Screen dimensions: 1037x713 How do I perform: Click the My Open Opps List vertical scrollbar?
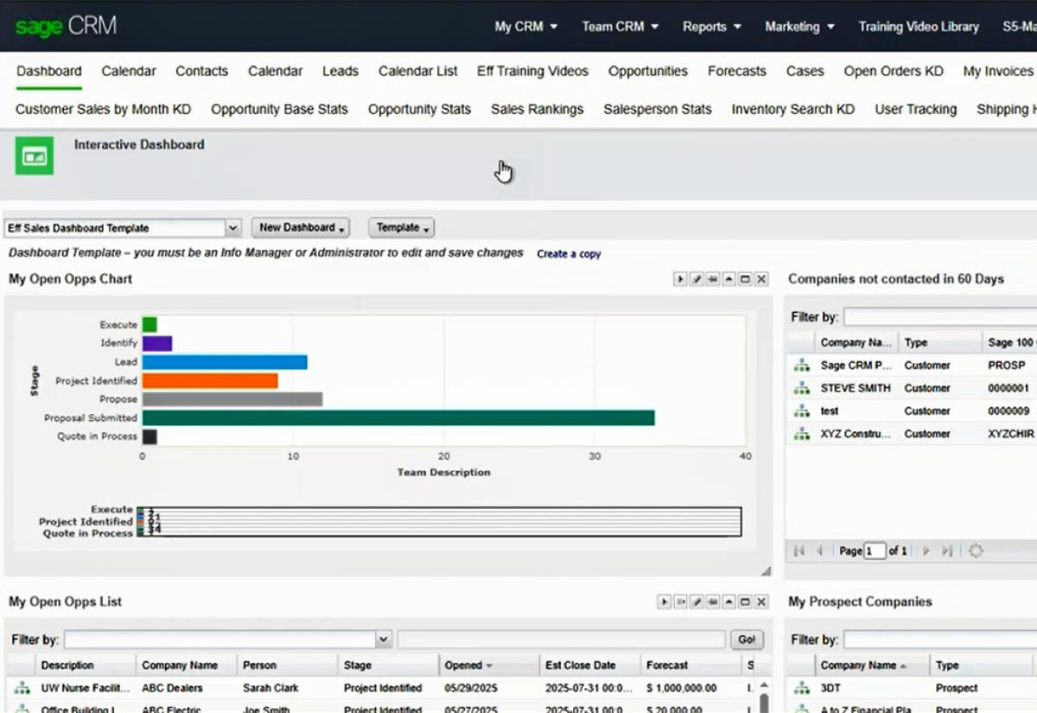pos(764,698)
